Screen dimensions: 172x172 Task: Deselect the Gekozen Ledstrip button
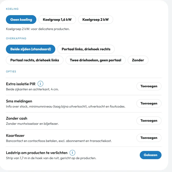[x=150, y=155]
